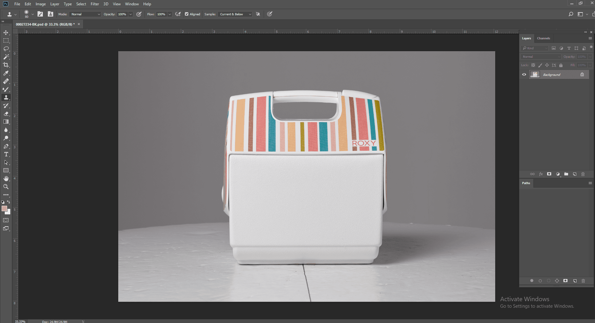The width and height of the screenshot is (595, 323).
Task: Select the Horizontal Type tool
Action: point(6,154)
